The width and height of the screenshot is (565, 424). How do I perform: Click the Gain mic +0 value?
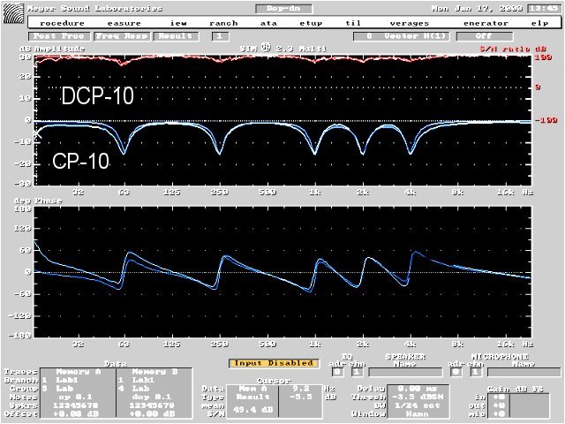coord(499,414)
